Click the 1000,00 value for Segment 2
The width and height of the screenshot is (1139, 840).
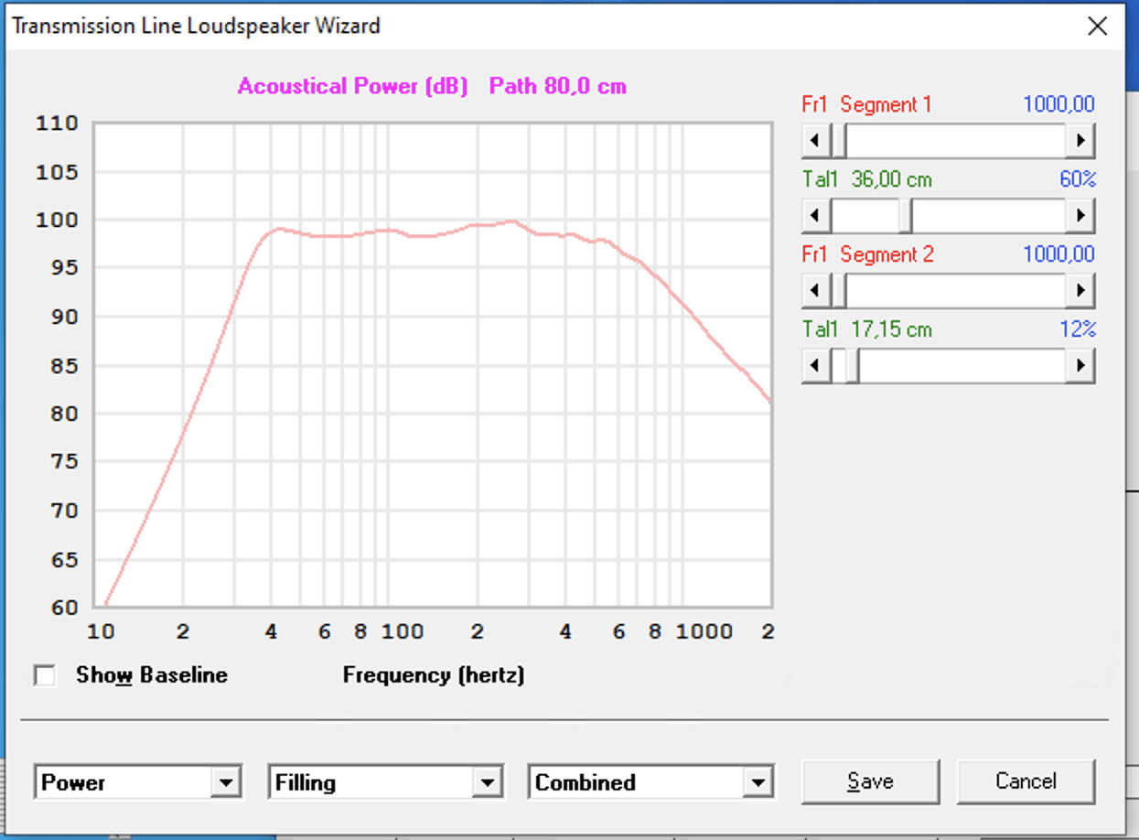pyautogui.click(x=1058, y=254)
